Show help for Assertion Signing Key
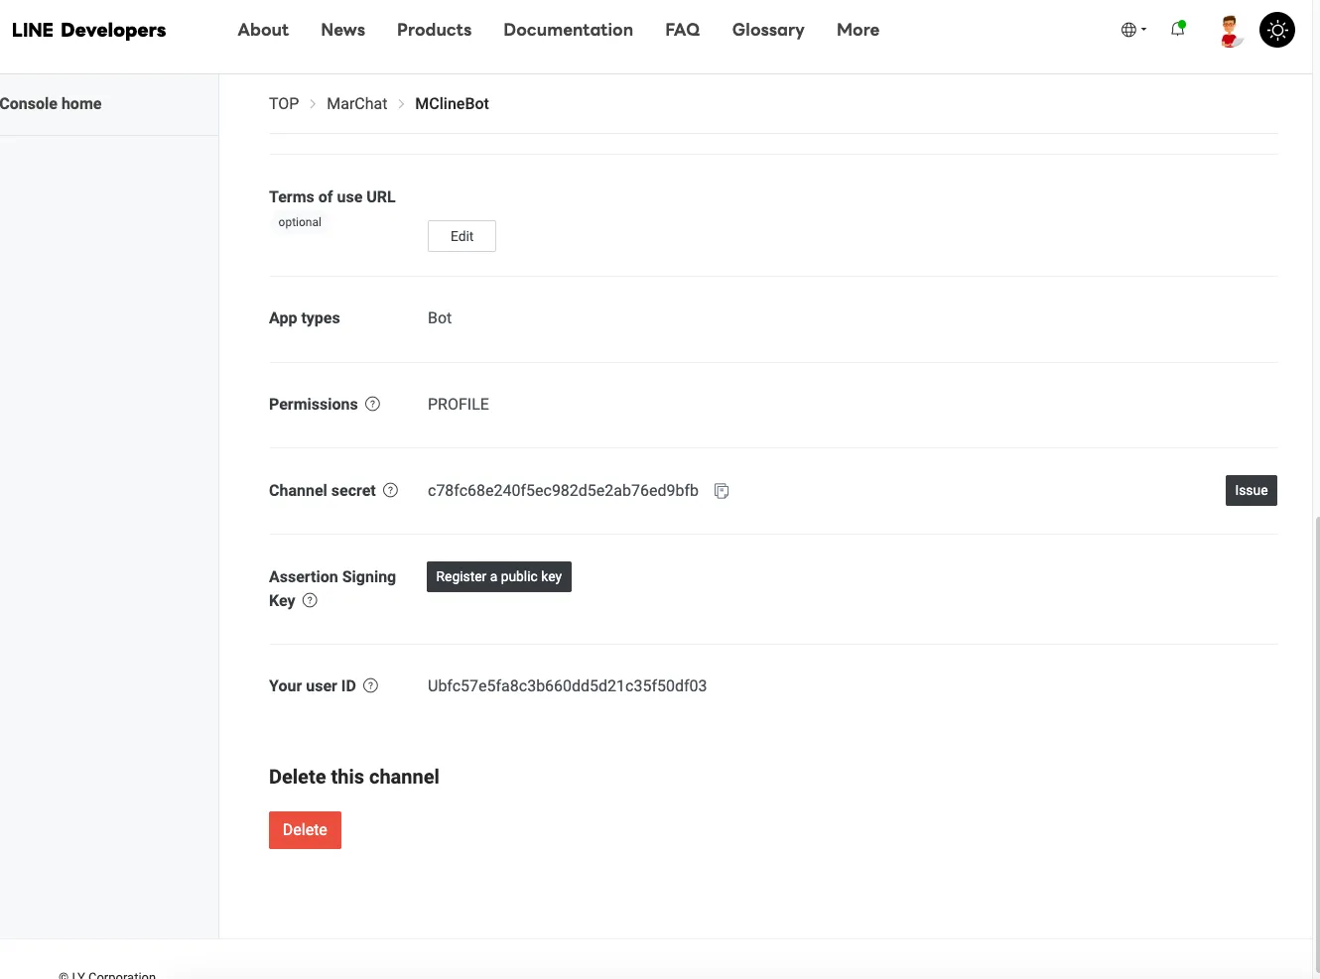 pyautogui.click(x=310, y=600)
